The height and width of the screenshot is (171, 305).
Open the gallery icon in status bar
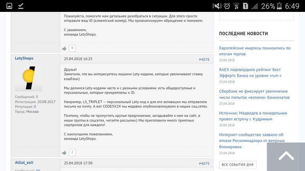point(9,6)
